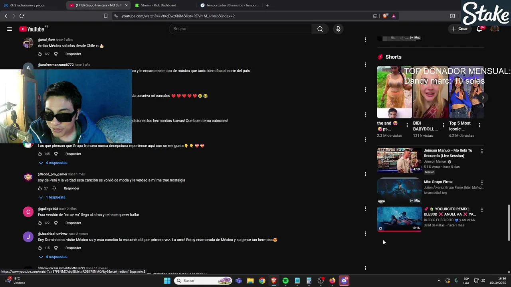Screen dimensions: 511x287
Task: Open options for Mix: Grupo Firme
Action: coord(482,183)
